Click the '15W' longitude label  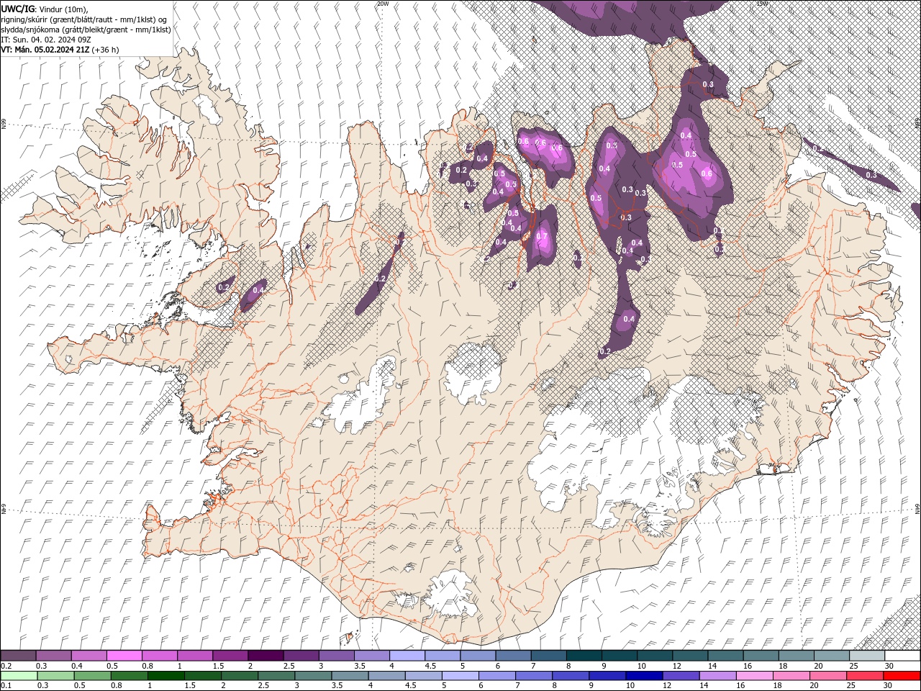coord(762,4)
